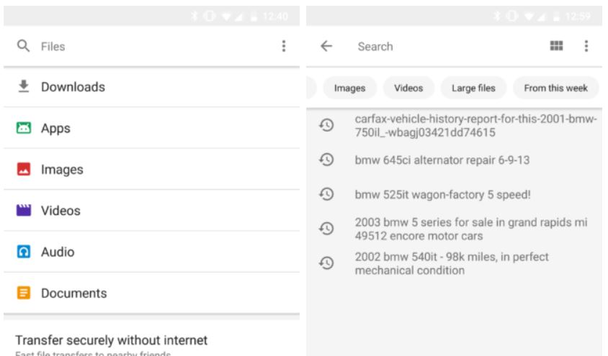
Task: Open the overflow menu on Search screen
Action: click(586, 46)
